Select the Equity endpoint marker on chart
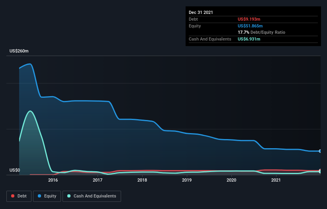Screen dimensions: 327x209 320,151
